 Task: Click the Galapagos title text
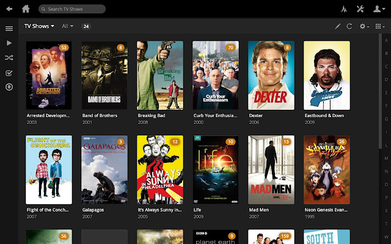point(93,210)
